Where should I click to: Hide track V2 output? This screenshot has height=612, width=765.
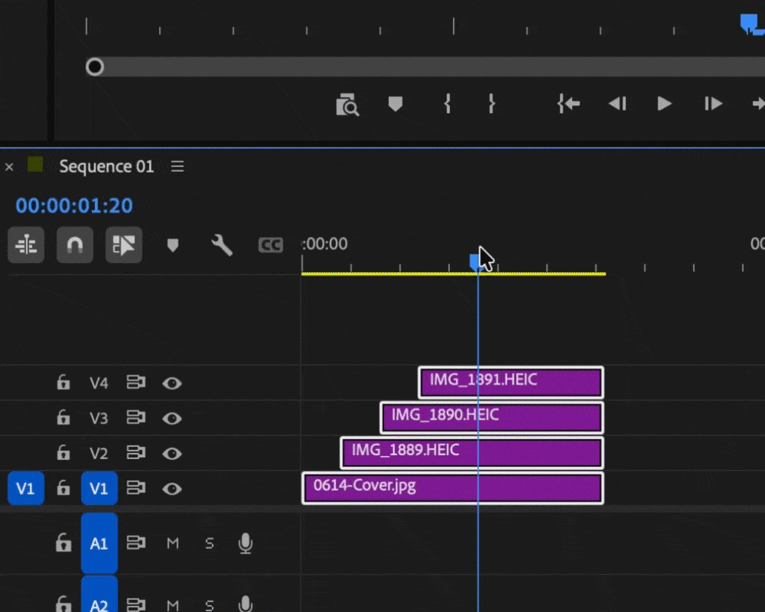(171, 454)
